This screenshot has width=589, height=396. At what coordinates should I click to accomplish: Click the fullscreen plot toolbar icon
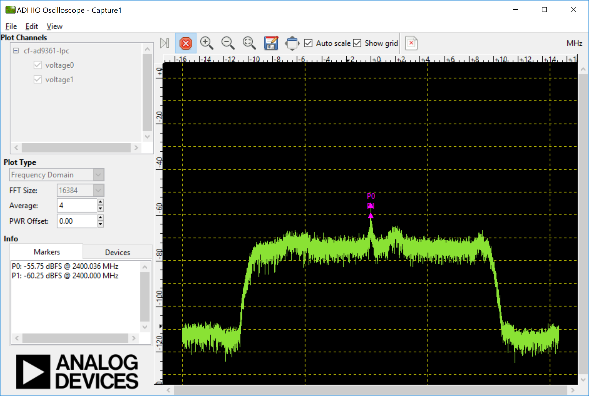pyautogui.click(x=292, y=43)
